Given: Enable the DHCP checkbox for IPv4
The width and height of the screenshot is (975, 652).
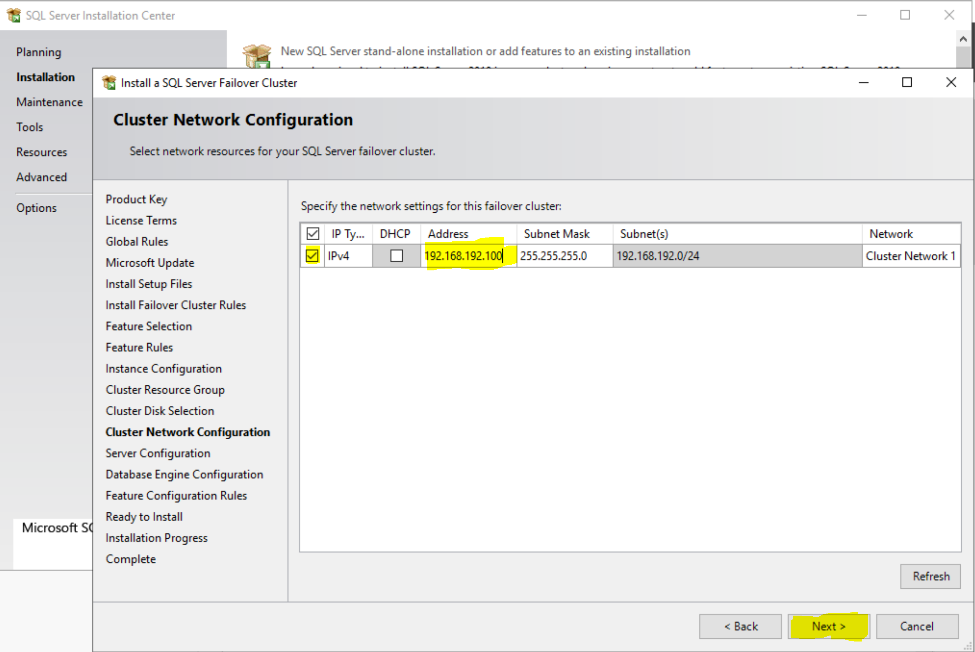Looking at the screenshot, I should pyautogui.click(x=397, y=255).
